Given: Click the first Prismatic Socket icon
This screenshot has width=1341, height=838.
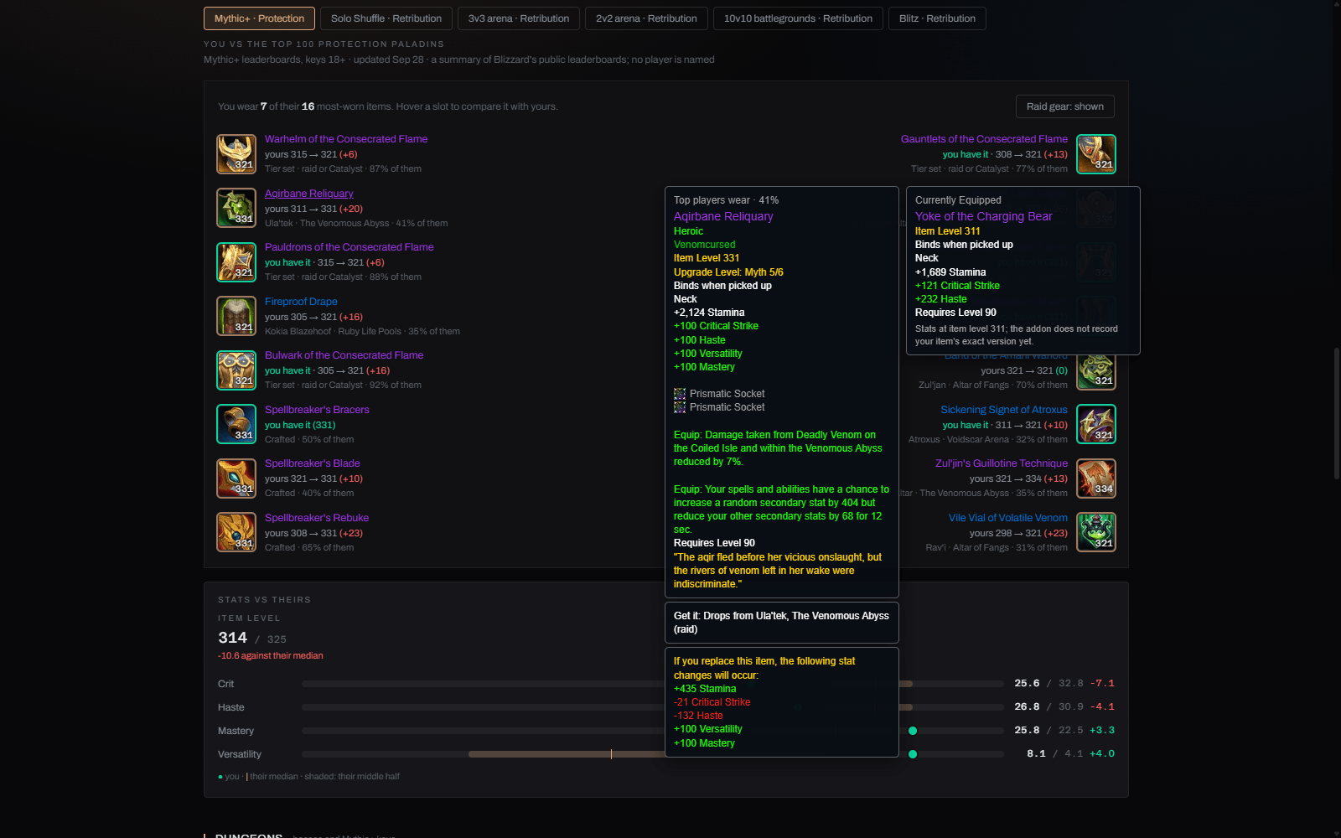Looking at the screenshot, I should click(x=680, y=394).
